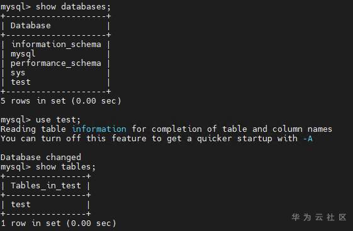Click the 'Database' column header
353x231 pixels.
pyautogui.click(x=31, y=26)
